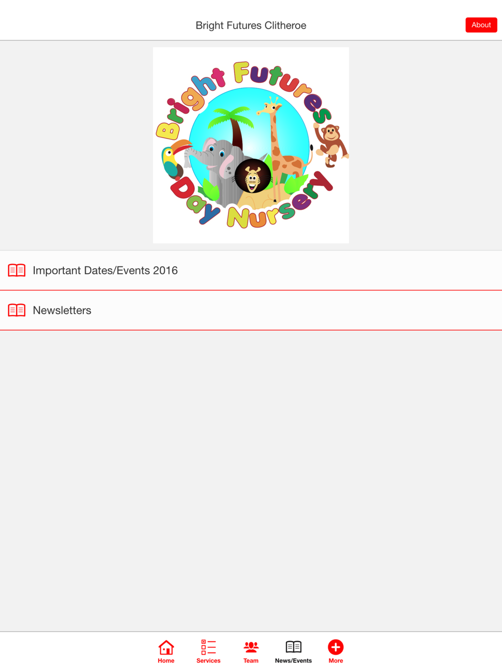The width and height of the screenshot is (502, 670).
Task: Tap the Home house icon
Action: point(166,647)
